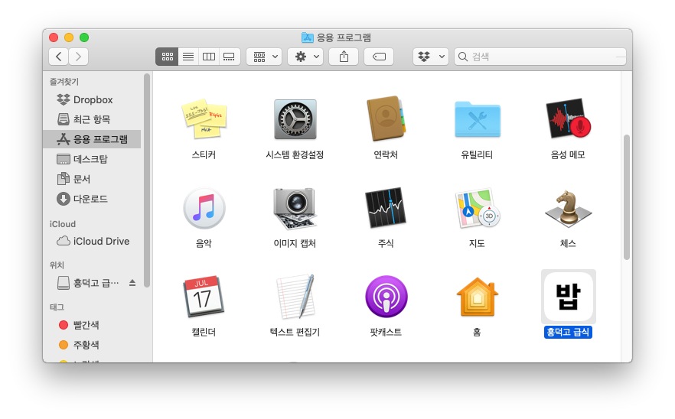Open the 연락처 contacts app icon

click(x=386, y=119)
